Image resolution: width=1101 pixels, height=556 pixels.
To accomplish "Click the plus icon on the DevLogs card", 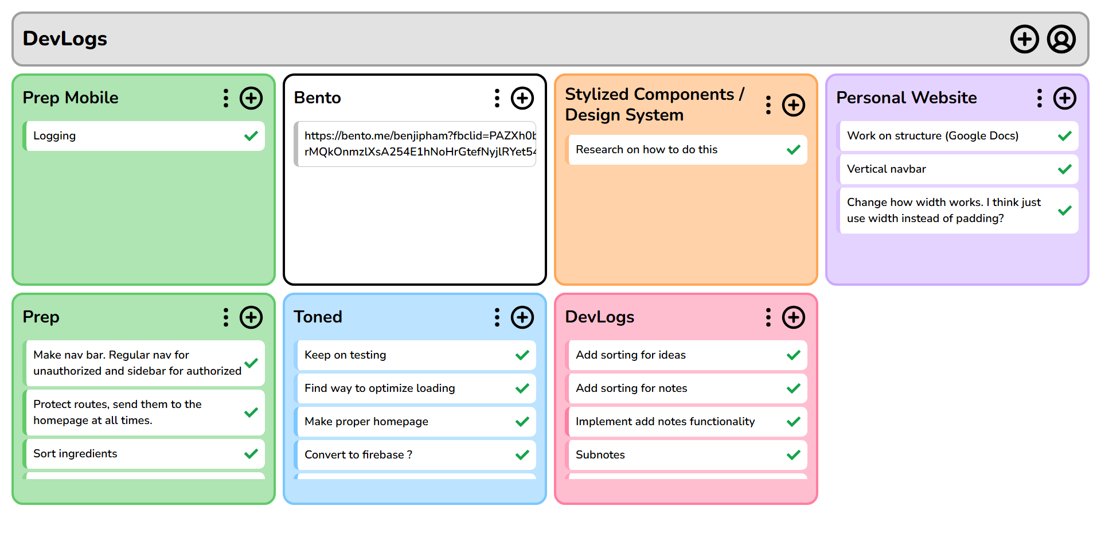I will tap(794, 317).
